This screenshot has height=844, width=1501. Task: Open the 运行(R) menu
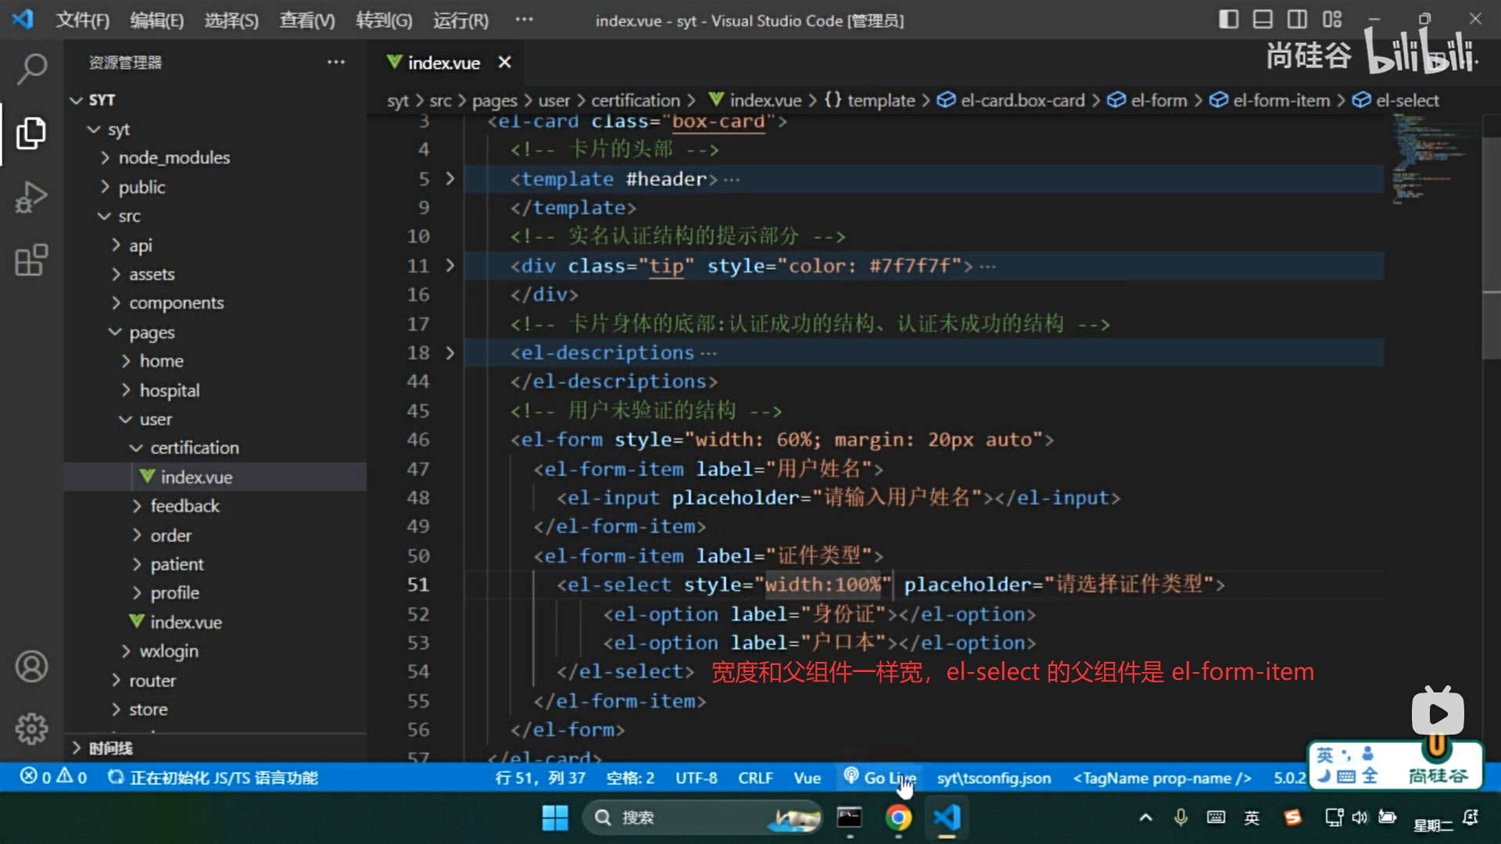click(460, 20)
